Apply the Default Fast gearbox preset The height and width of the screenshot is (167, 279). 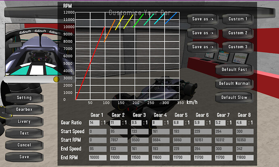[x=234, y=70]
